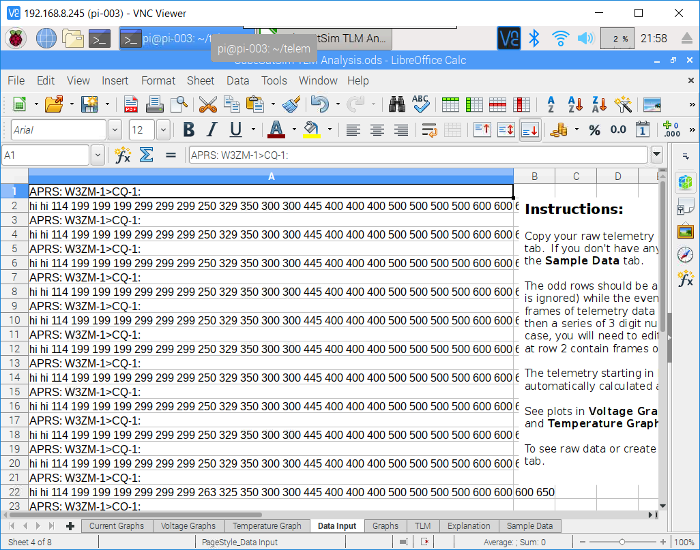The image size is (700, 550).
Task: Open the Spelling checker
Action: tap(421, 104)
